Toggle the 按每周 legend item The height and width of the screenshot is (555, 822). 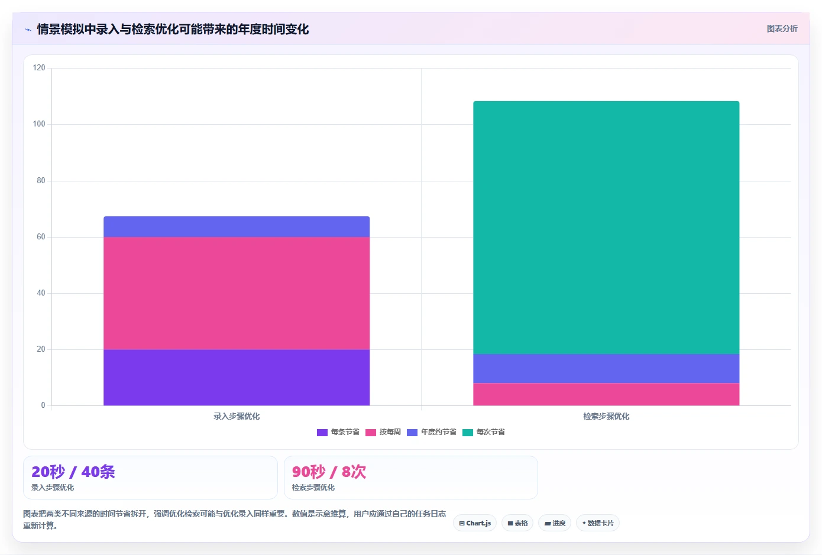click(383, 432)
